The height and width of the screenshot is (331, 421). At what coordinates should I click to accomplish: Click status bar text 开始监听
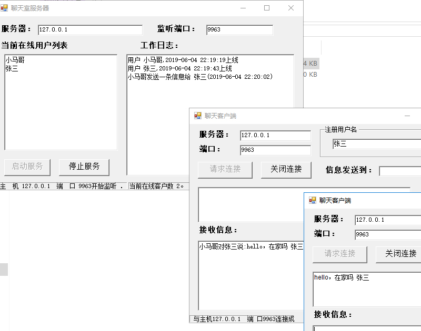coord(104,186)
